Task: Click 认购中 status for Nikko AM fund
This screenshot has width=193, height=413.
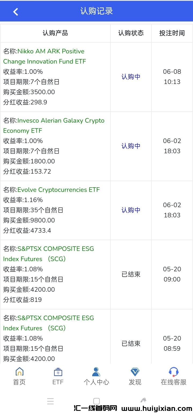Action: 131,77
